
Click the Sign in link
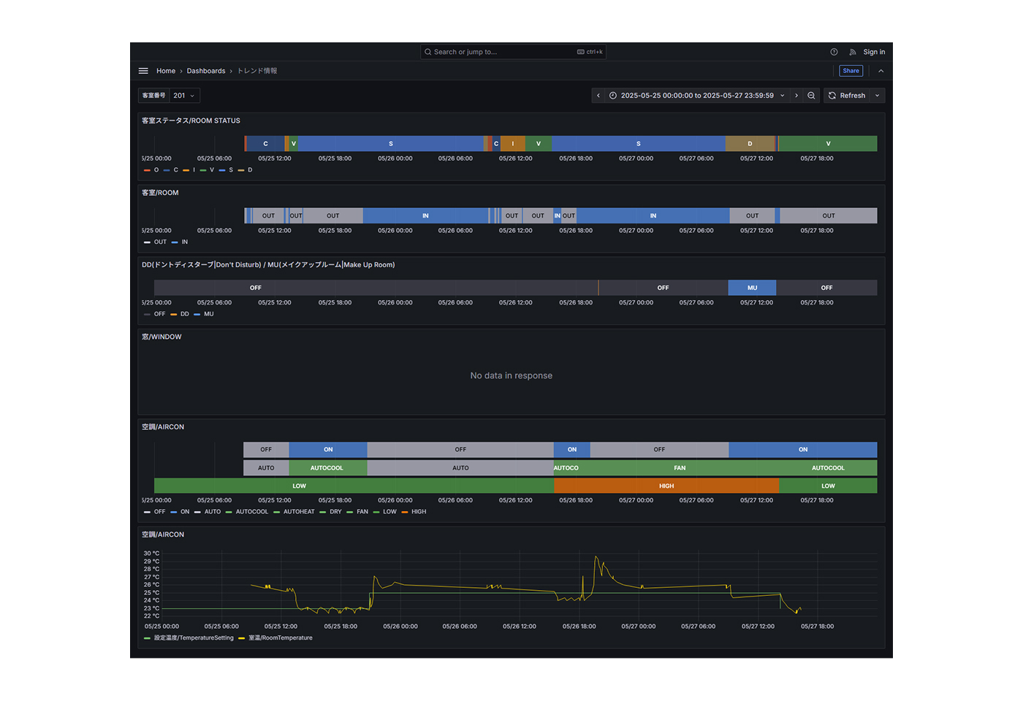click(873, 52)
